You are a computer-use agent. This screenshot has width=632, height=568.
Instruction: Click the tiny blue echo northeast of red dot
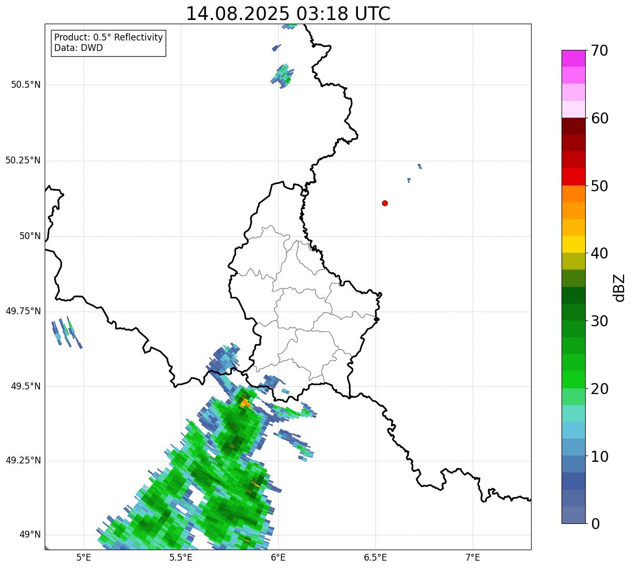[419, 166]
